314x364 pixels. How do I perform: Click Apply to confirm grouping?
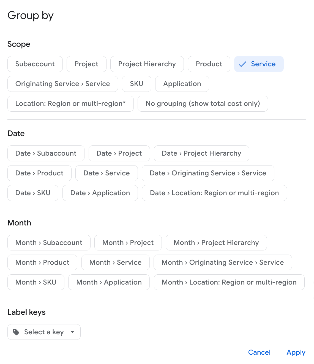(296, 352)
